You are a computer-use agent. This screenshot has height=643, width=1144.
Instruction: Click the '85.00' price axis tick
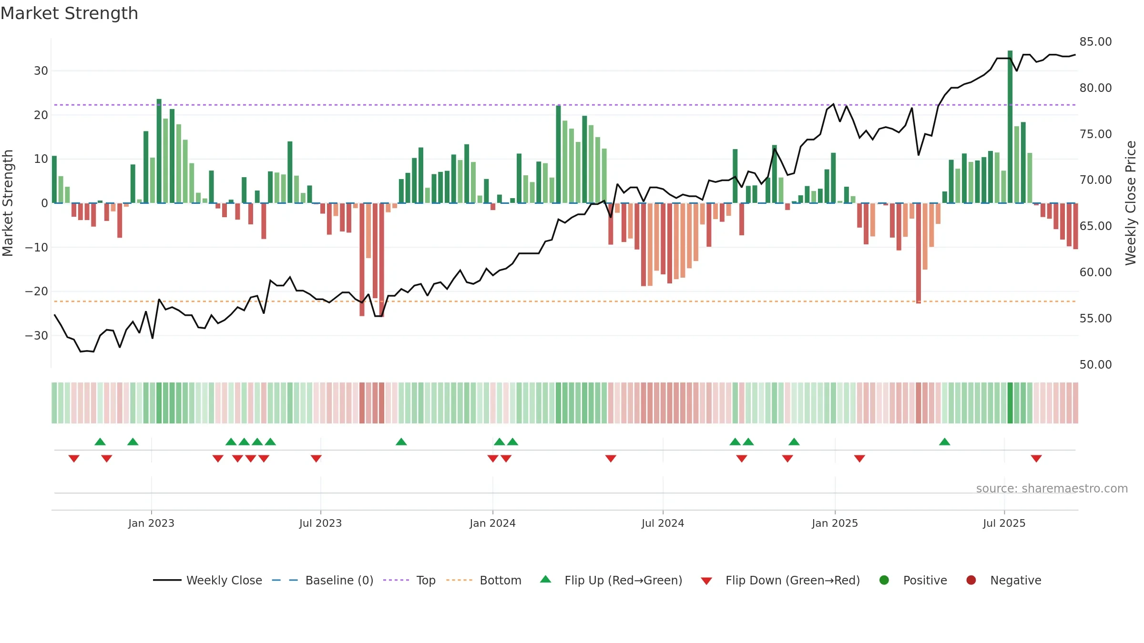(x=1095, y=42)
